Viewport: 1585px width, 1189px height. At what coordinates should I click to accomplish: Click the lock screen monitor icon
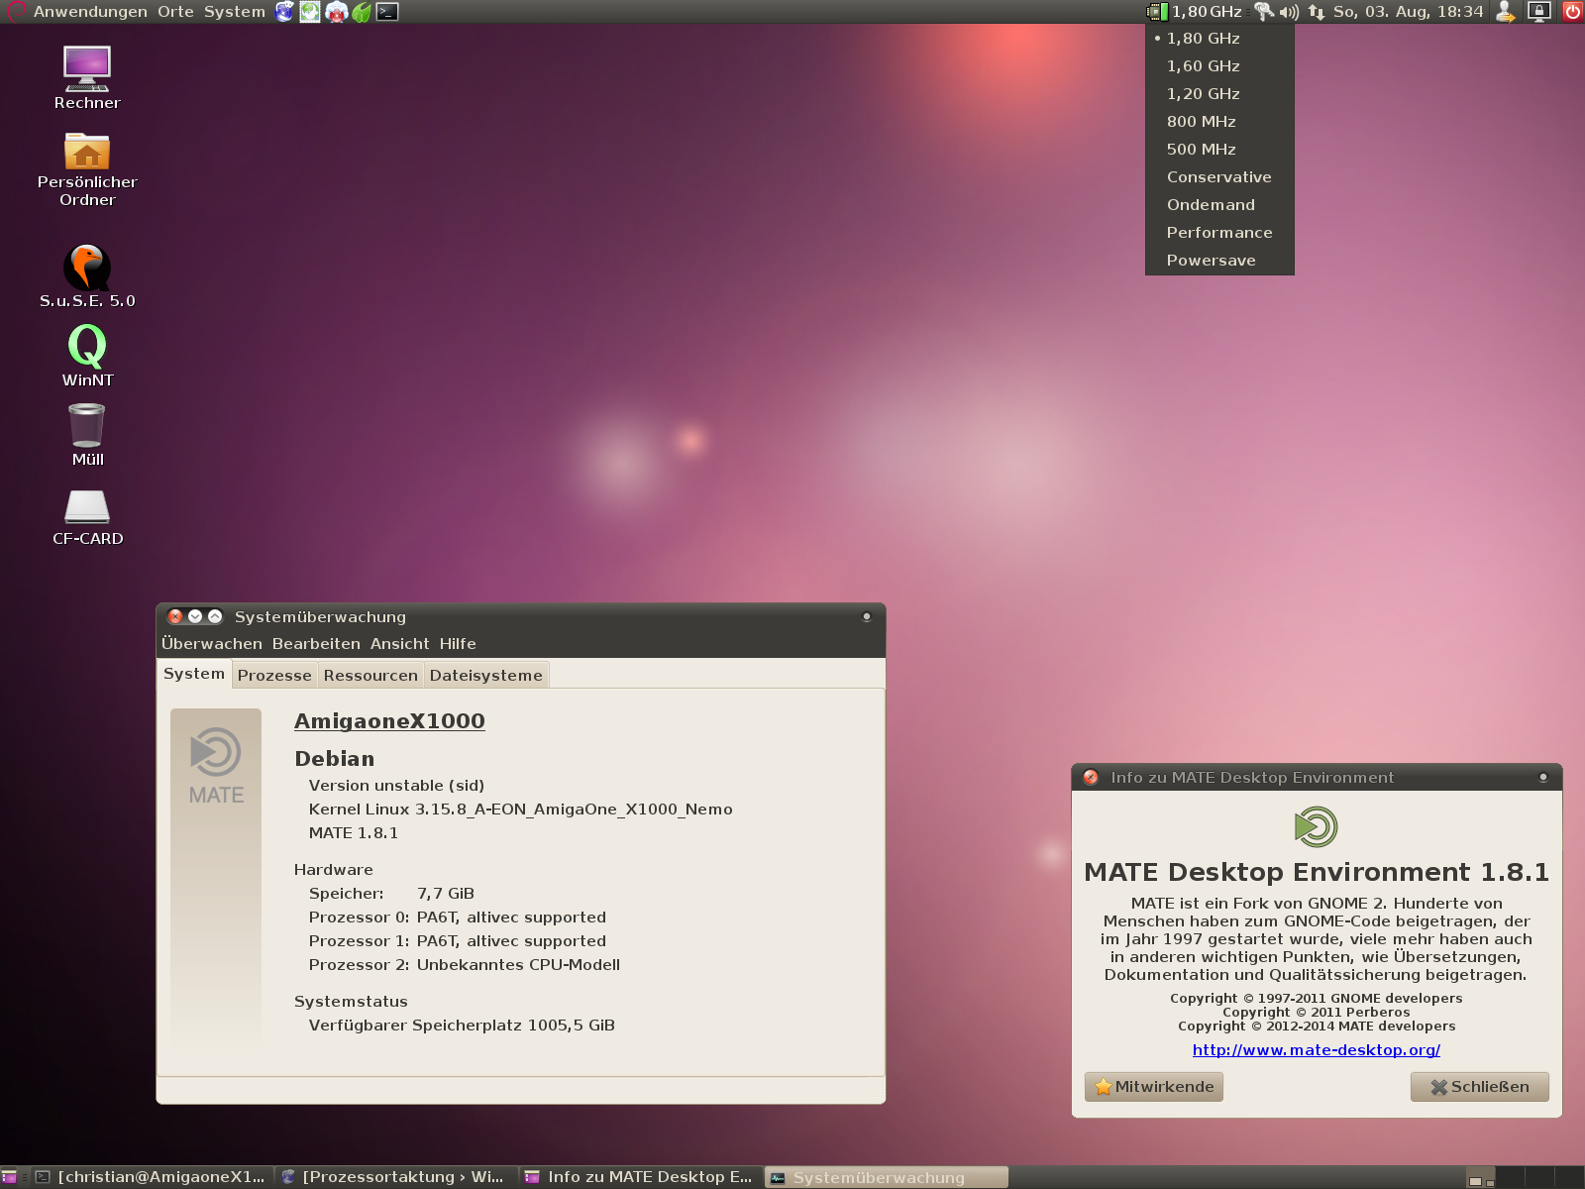coord(1538,12)
